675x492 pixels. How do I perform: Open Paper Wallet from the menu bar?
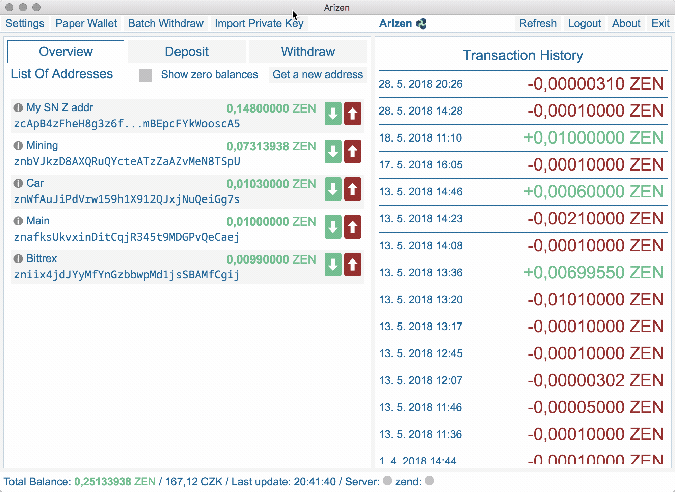pos(86,23)
